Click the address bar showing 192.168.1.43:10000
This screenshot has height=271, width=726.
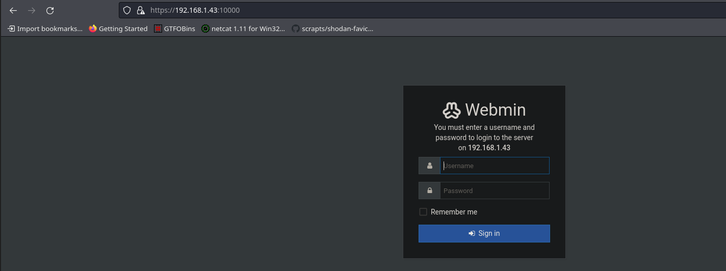[x=422, y=10]
